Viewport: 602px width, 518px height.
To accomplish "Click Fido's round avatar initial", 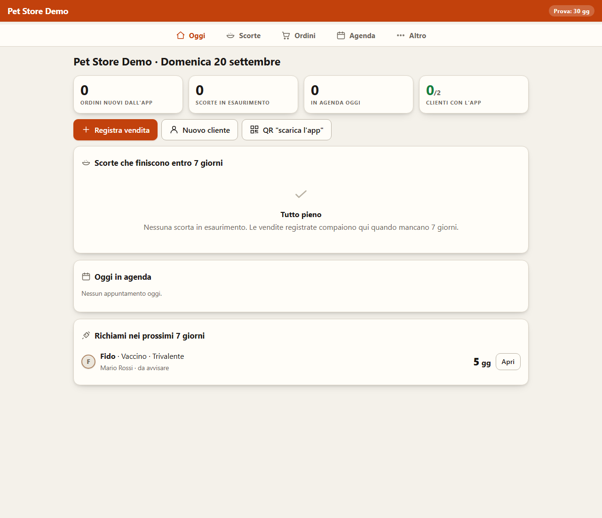I will 88,362.
